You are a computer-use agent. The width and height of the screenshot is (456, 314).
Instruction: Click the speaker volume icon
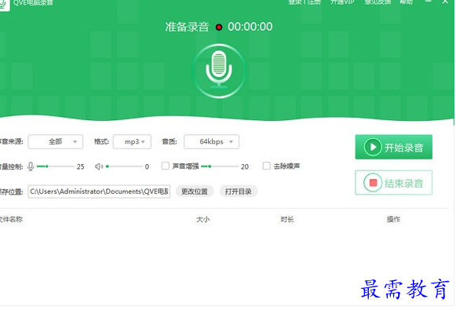point(99,166)
